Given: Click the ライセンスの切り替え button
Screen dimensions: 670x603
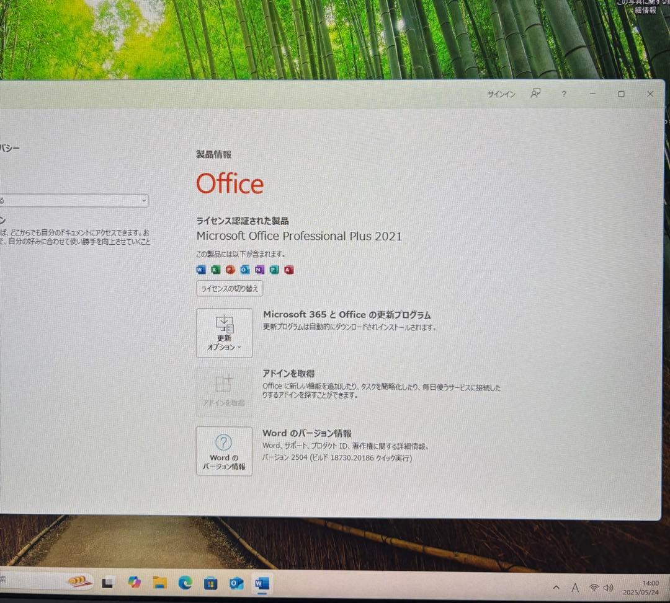Looking at the screenshot, I should tap(229, 288).
